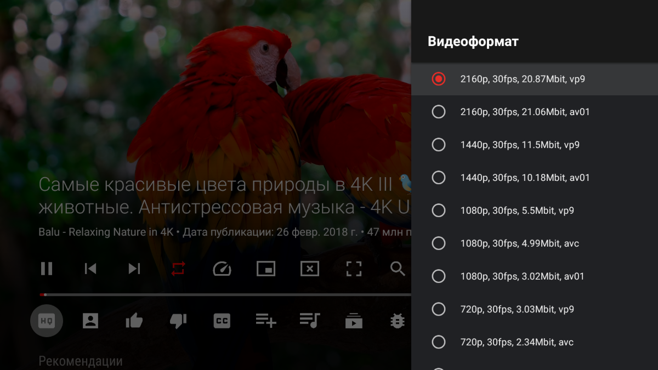The width and height of the screenshot is (658, 370).
Task: Open the playback speed gauge icon
Action: pos(222,269)
